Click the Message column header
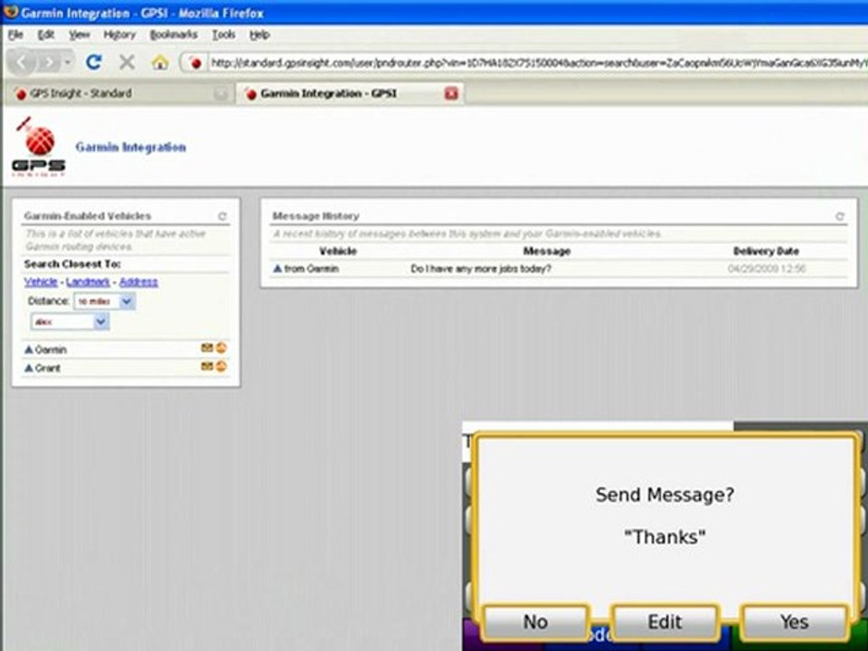868x651 pixels. [547, 251]
